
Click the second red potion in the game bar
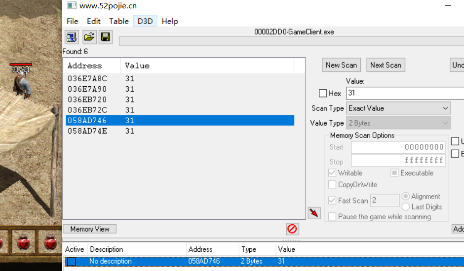(24, 242)
